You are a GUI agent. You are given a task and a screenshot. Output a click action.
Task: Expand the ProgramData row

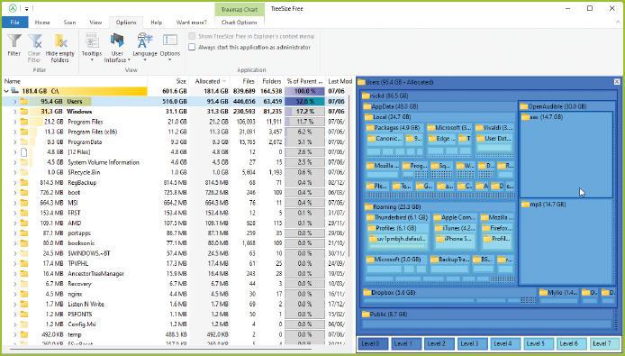click(x=15, y=142)
